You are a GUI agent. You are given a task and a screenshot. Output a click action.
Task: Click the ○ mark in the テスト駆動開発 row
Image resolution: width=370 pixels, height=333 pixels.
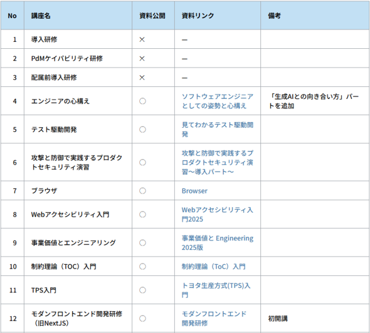tap(142, 130)
